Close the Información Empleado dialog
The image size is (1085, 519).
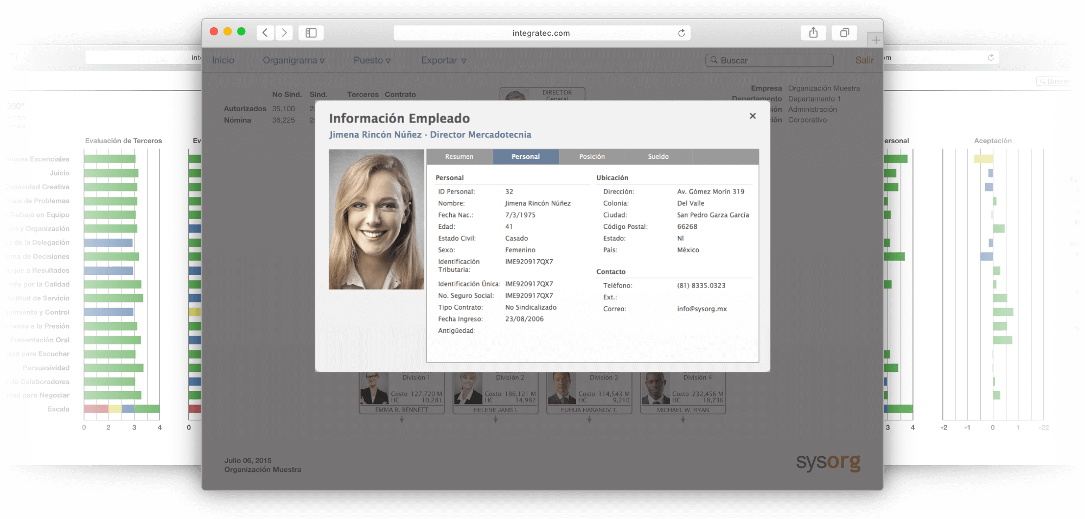click(x=752, y=116)
